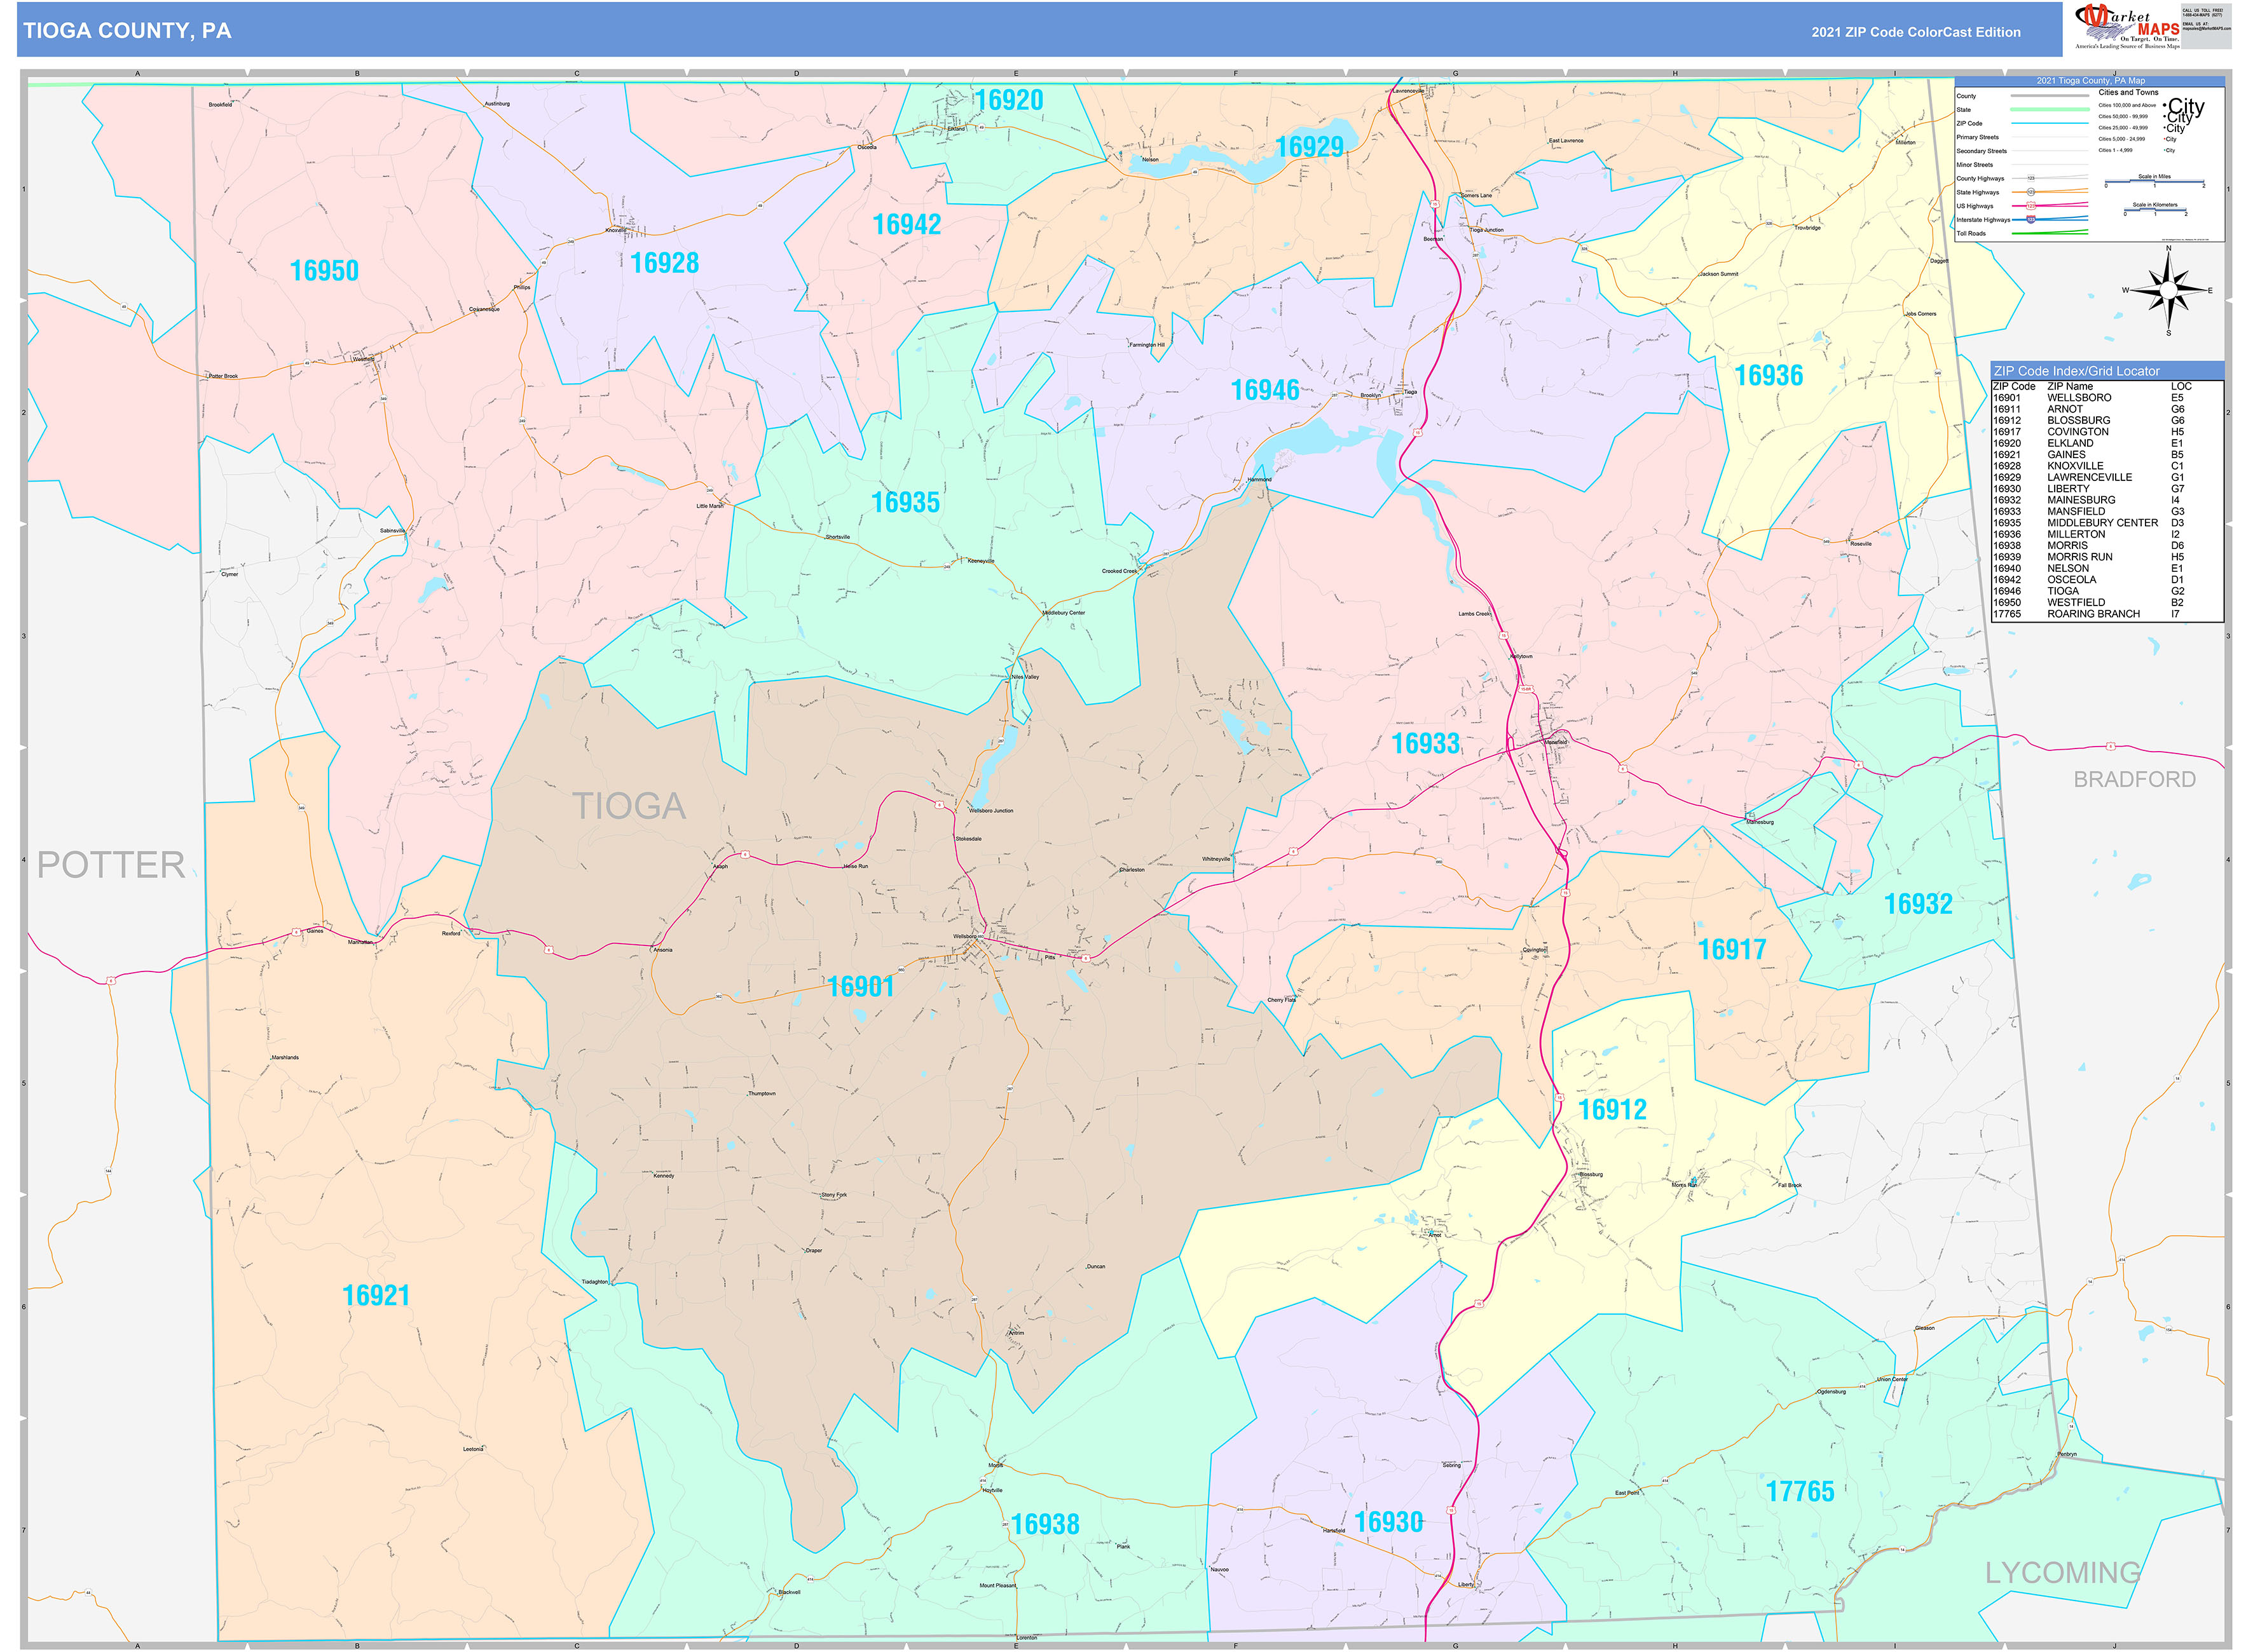
Task: Click the 16930 ZIP label on the map
Action: pyautogui.click(x=1388, y=1522)
